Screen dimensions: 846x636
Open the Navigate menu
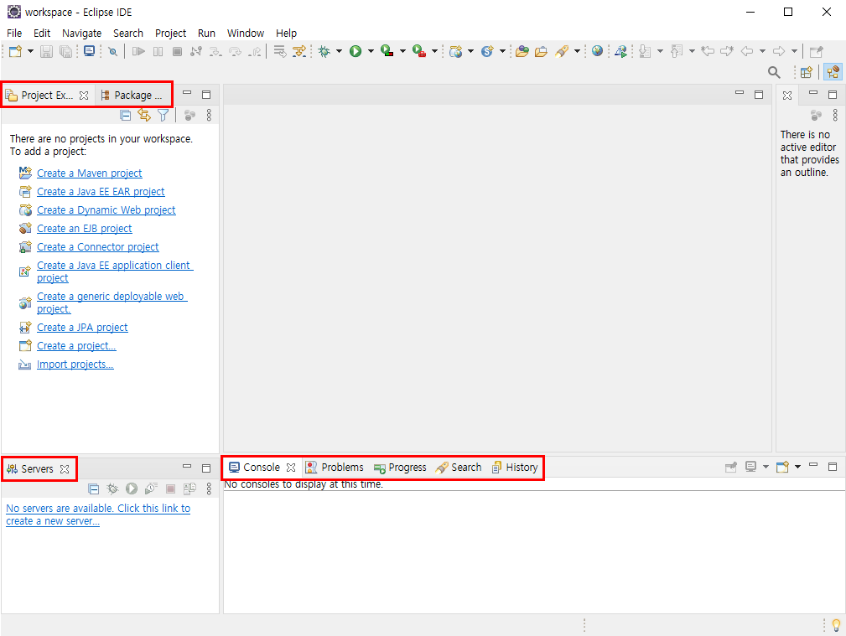coord(81,33)
